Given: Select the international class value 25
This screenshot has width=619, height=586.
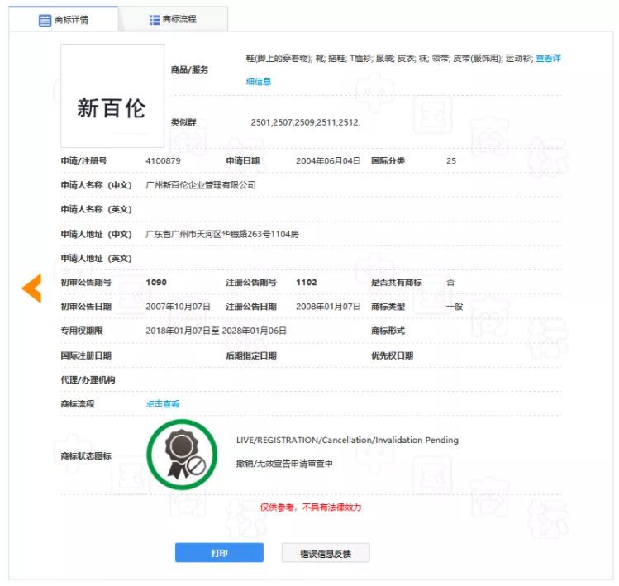Looking at the screenshot, I should (451, 160).
